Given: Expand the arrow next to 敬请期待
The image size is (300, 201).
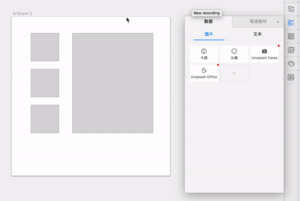Looking at the screenshot, I should click(278, 22).
